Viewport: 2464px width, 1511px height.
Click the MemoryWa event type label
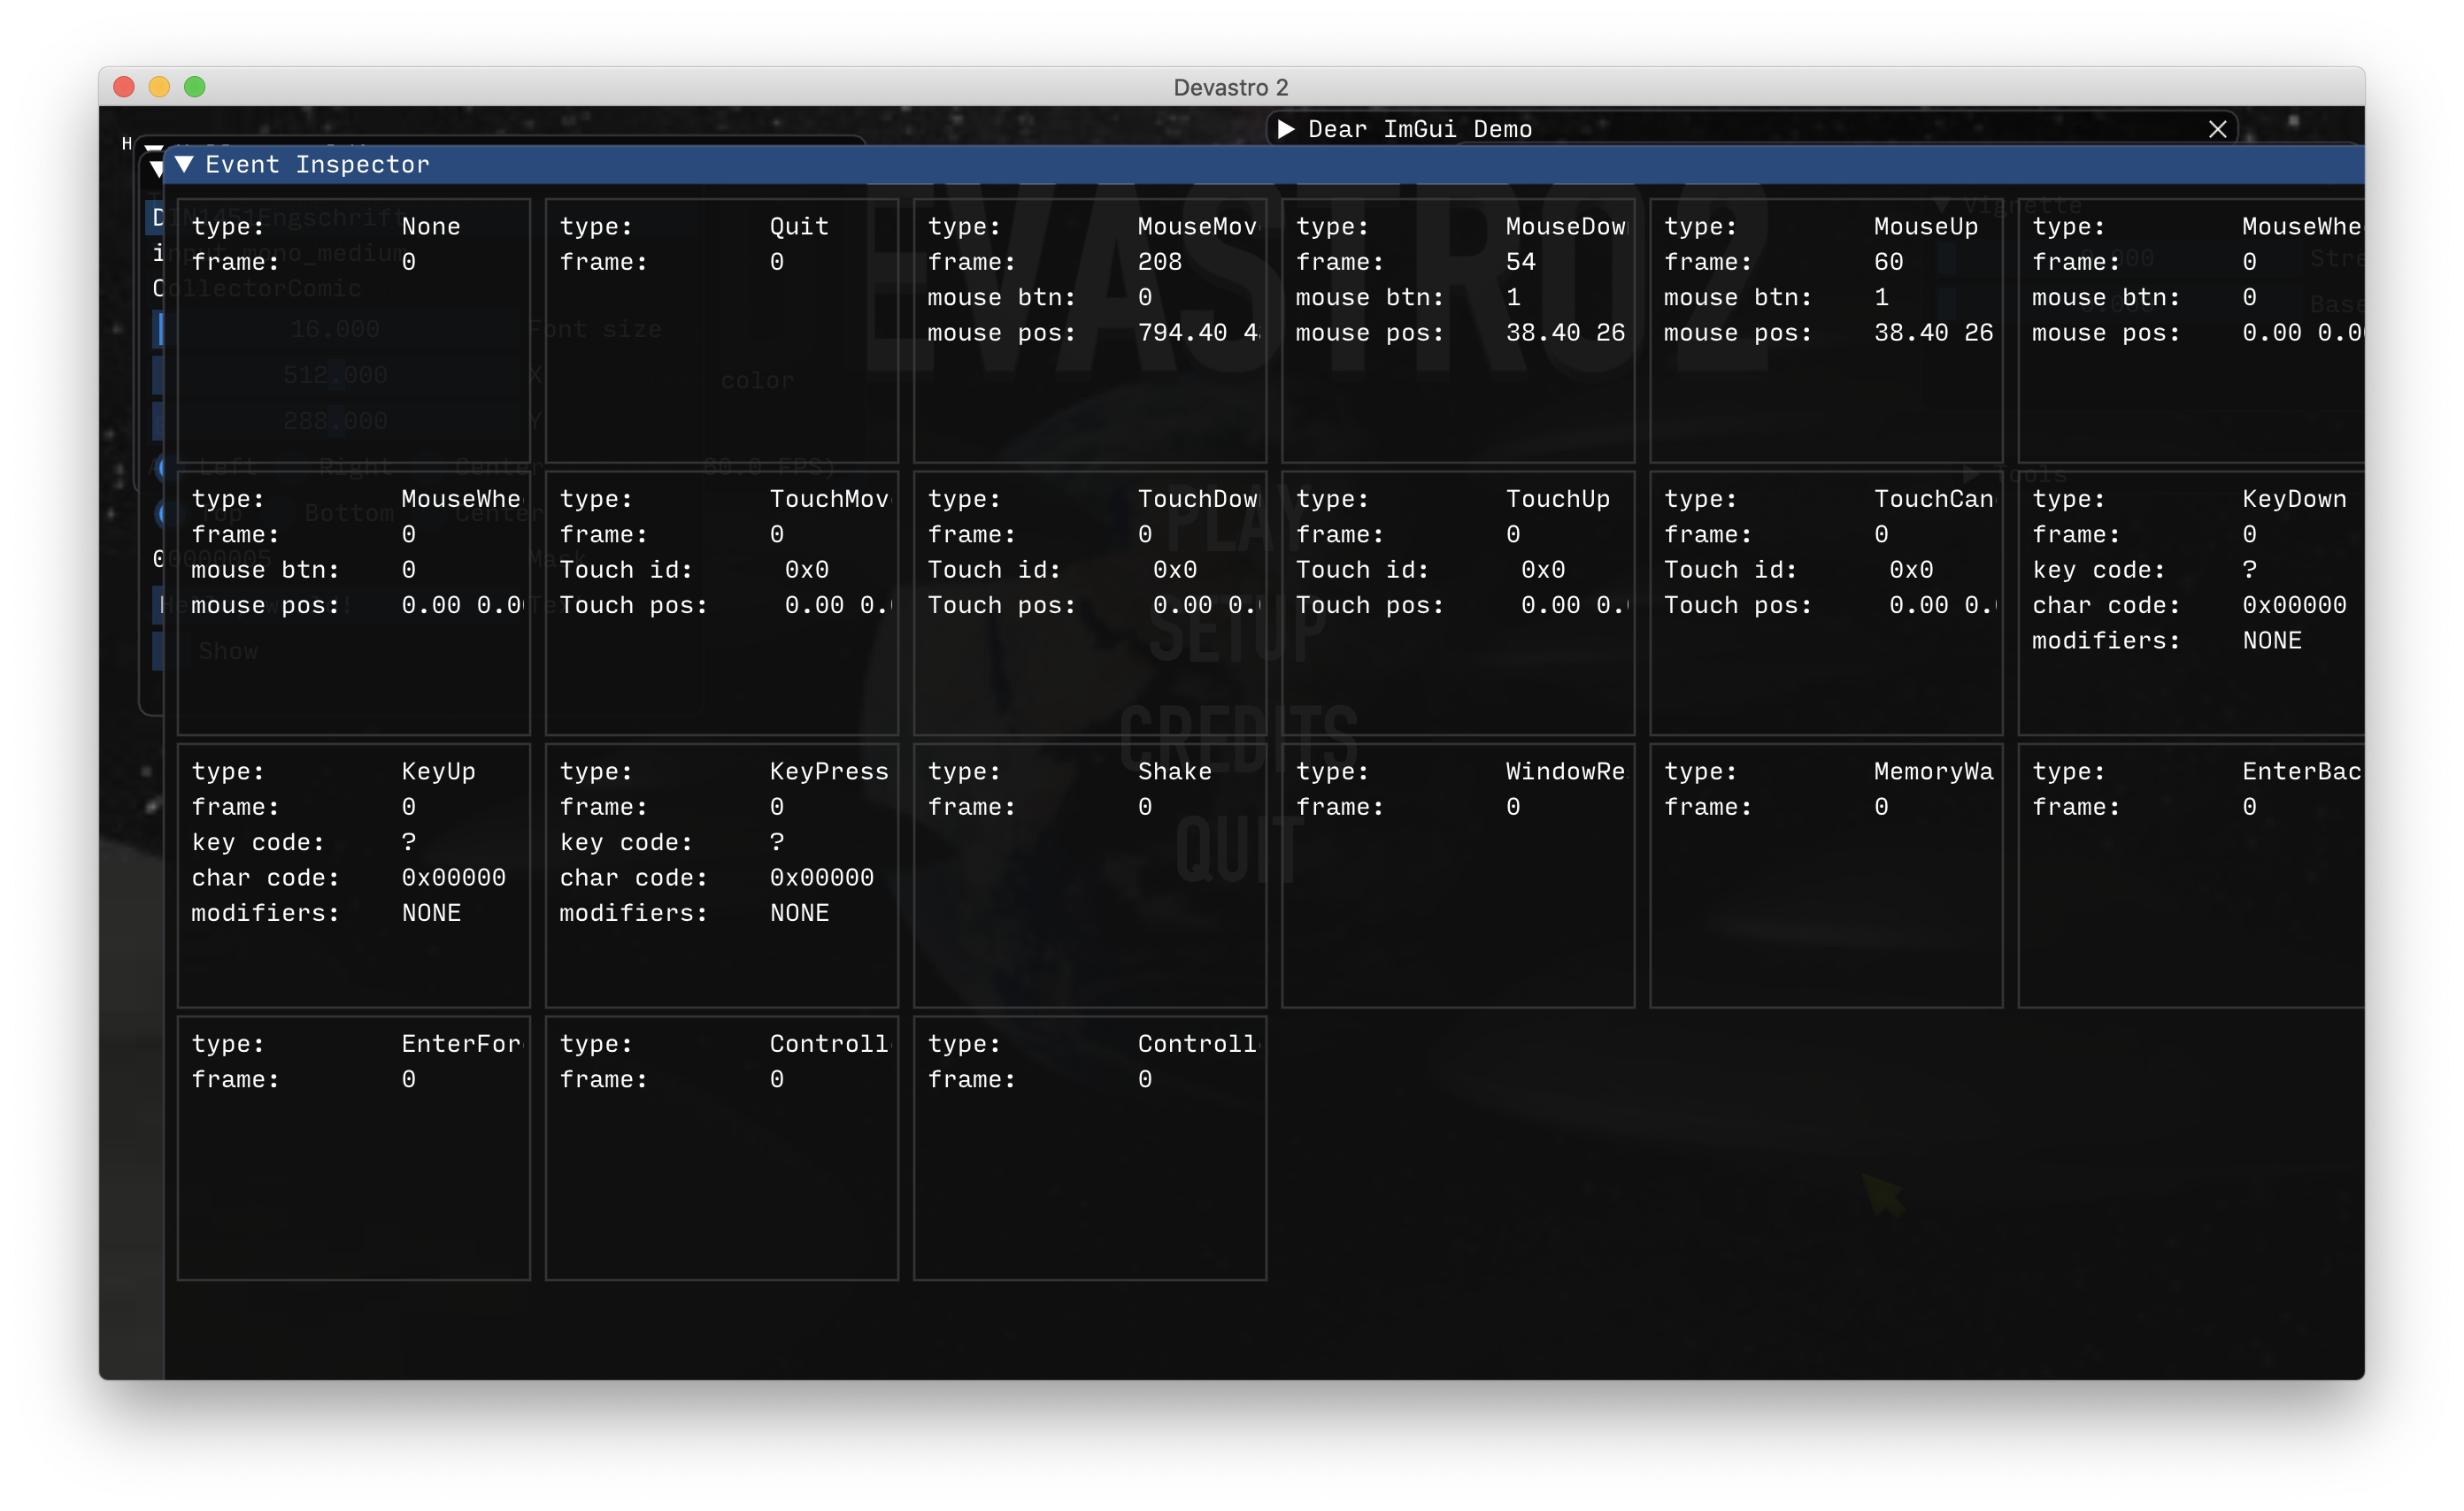[1934, 772]
